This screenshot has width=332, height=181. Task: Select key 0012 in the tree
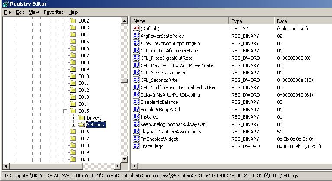point(84,90)
